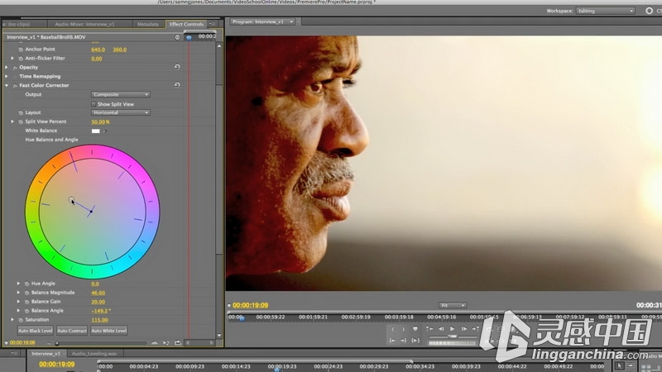Play In to Out in Program monitor
662x372 pixels.
(415, 341)
